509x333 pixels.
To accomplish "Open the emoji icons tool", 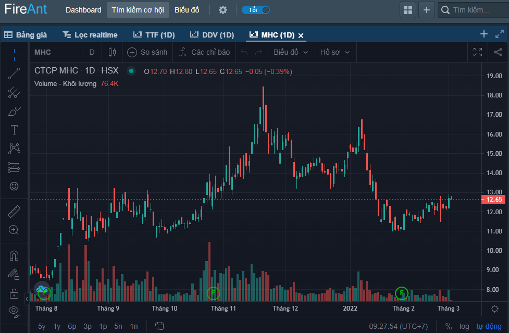I will click(14, 186).
